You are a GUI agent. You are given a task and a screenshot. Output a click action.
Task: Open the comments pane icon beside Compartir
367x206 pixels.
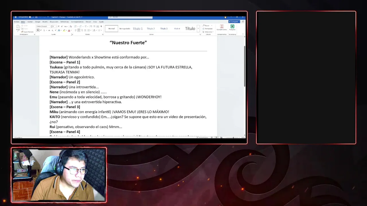tap(243, 21)
